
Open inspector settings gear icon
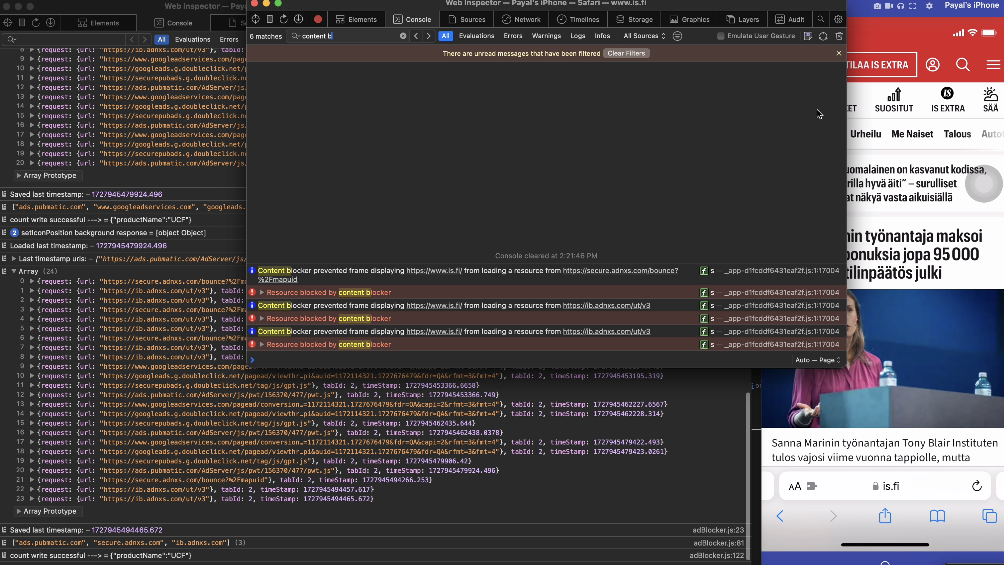pyautogui.click(x=838, y=19)
